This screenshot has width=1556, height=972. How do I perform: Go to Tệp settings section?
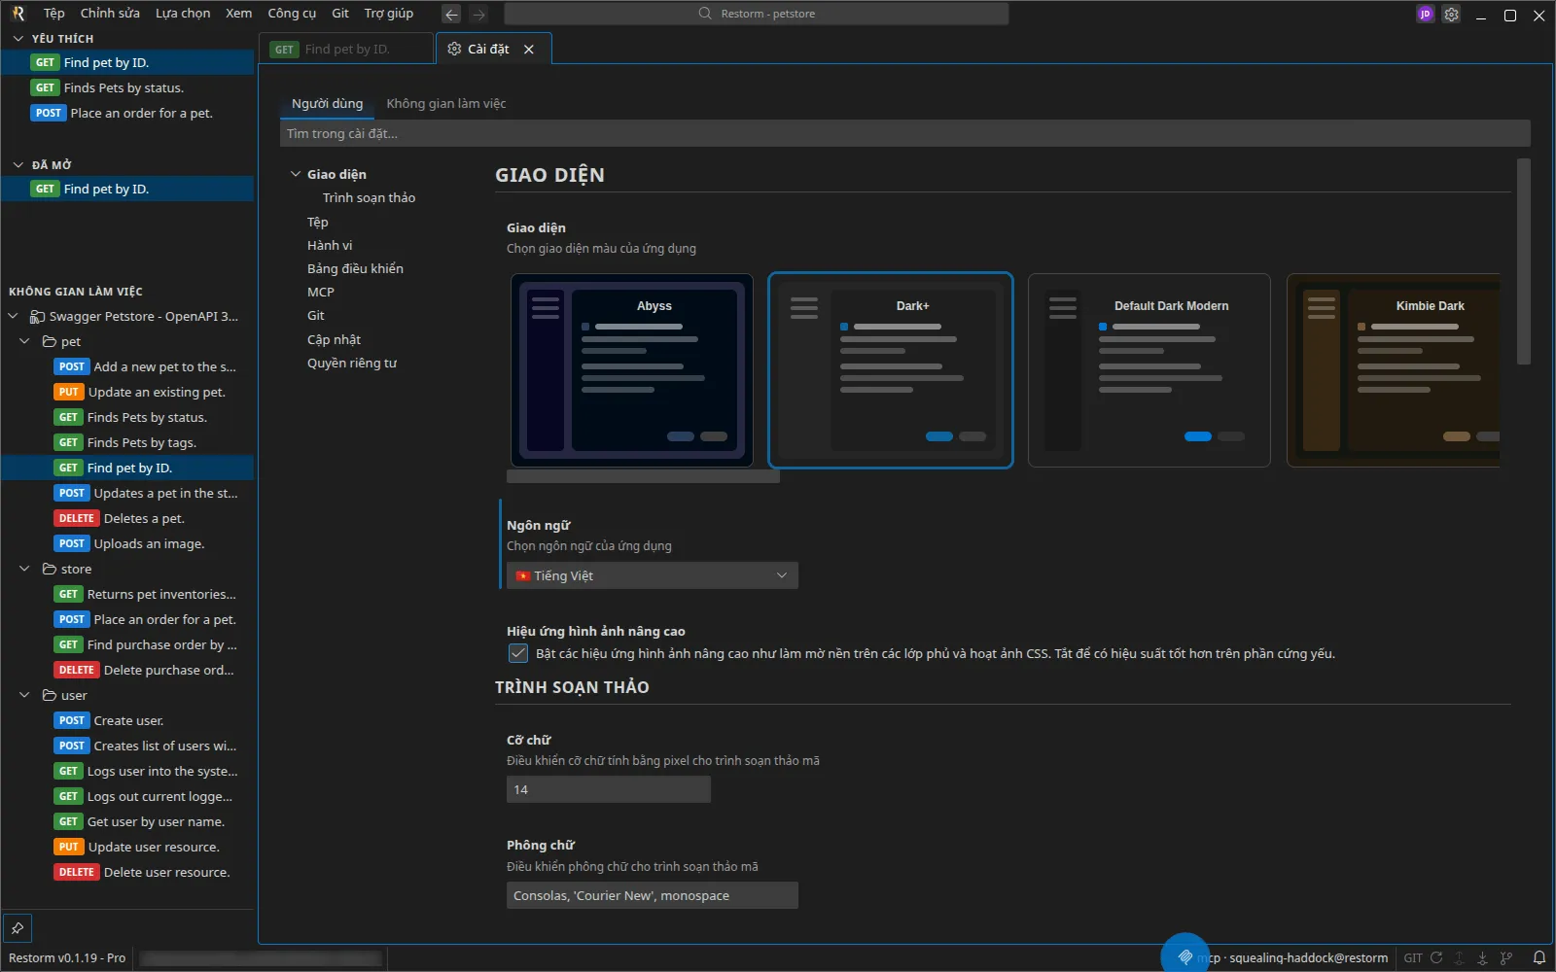pyautogui.click(x=318, y=222)
